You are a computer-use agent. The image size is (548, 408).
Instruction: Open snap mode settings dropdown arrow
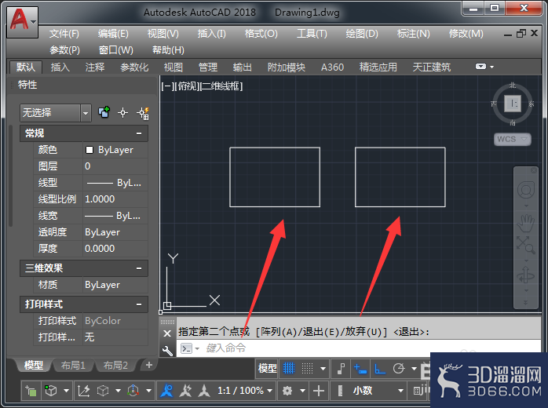click(323, 369)
